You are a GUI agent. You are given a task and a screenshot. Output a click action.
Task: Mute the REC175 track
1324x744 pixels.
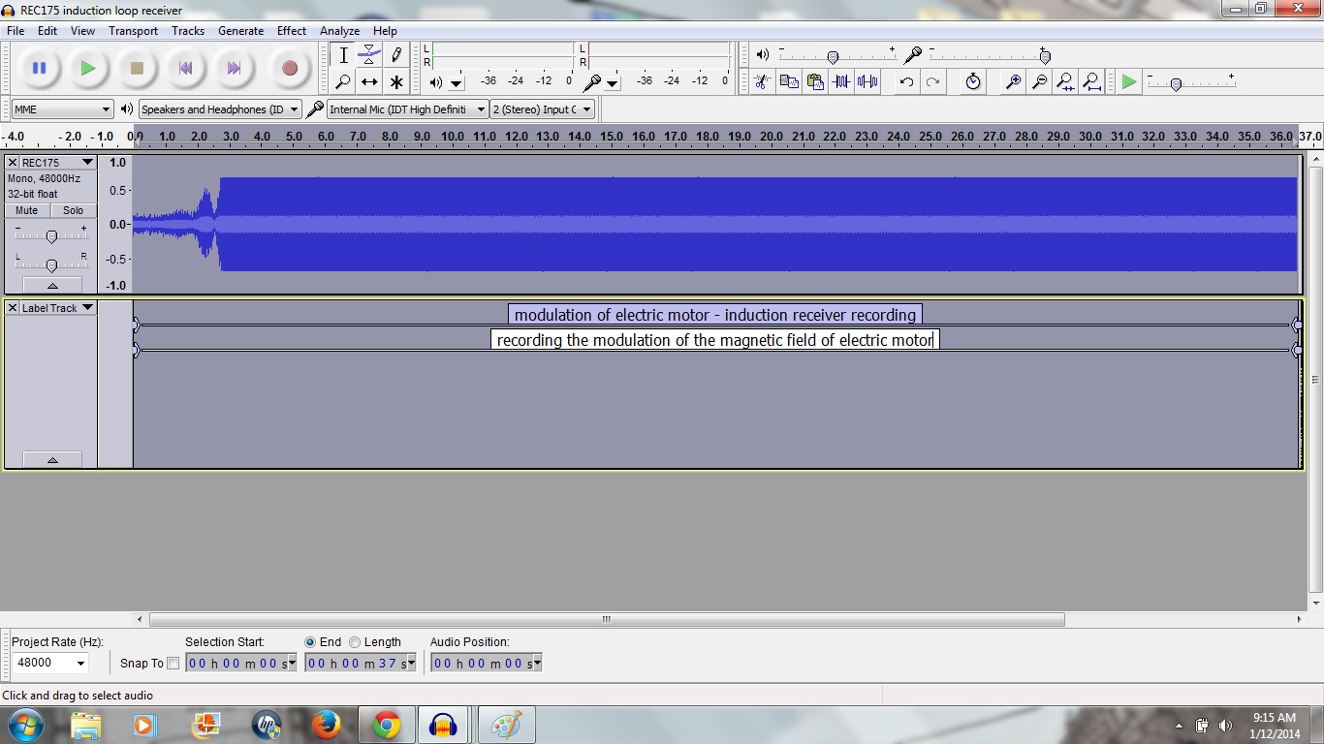pyautogui.click(x=27, y=210)
